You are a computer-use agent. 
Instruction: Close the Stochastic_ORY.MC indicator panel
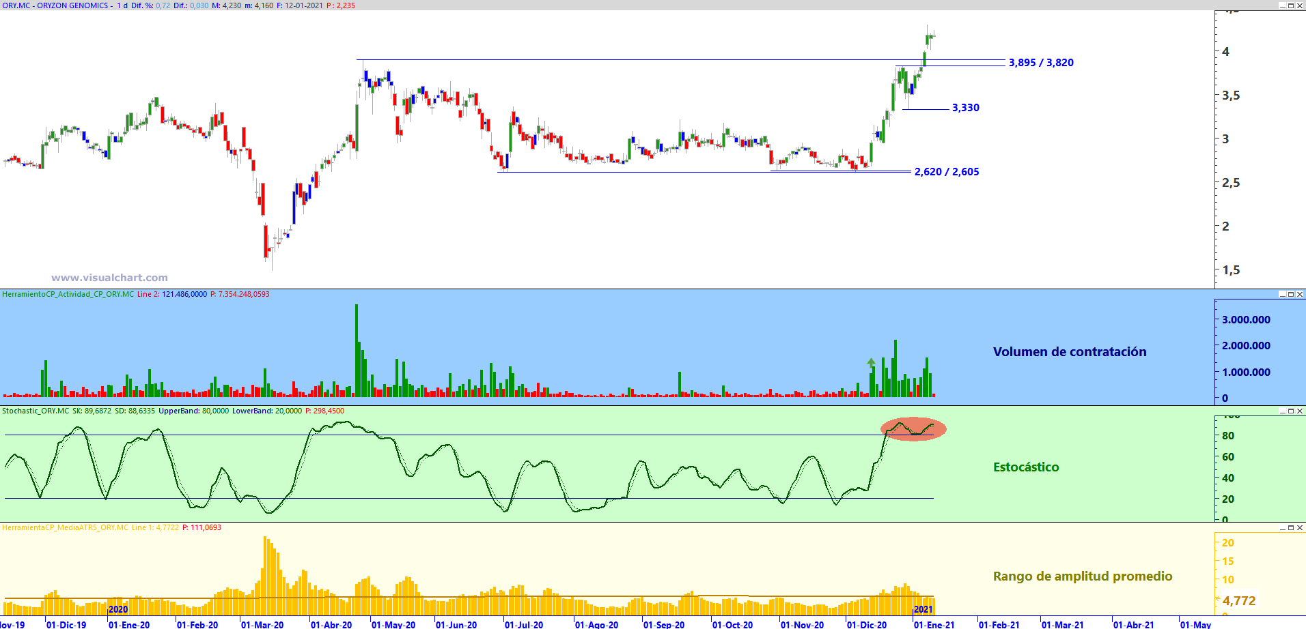pos(1300,411)
